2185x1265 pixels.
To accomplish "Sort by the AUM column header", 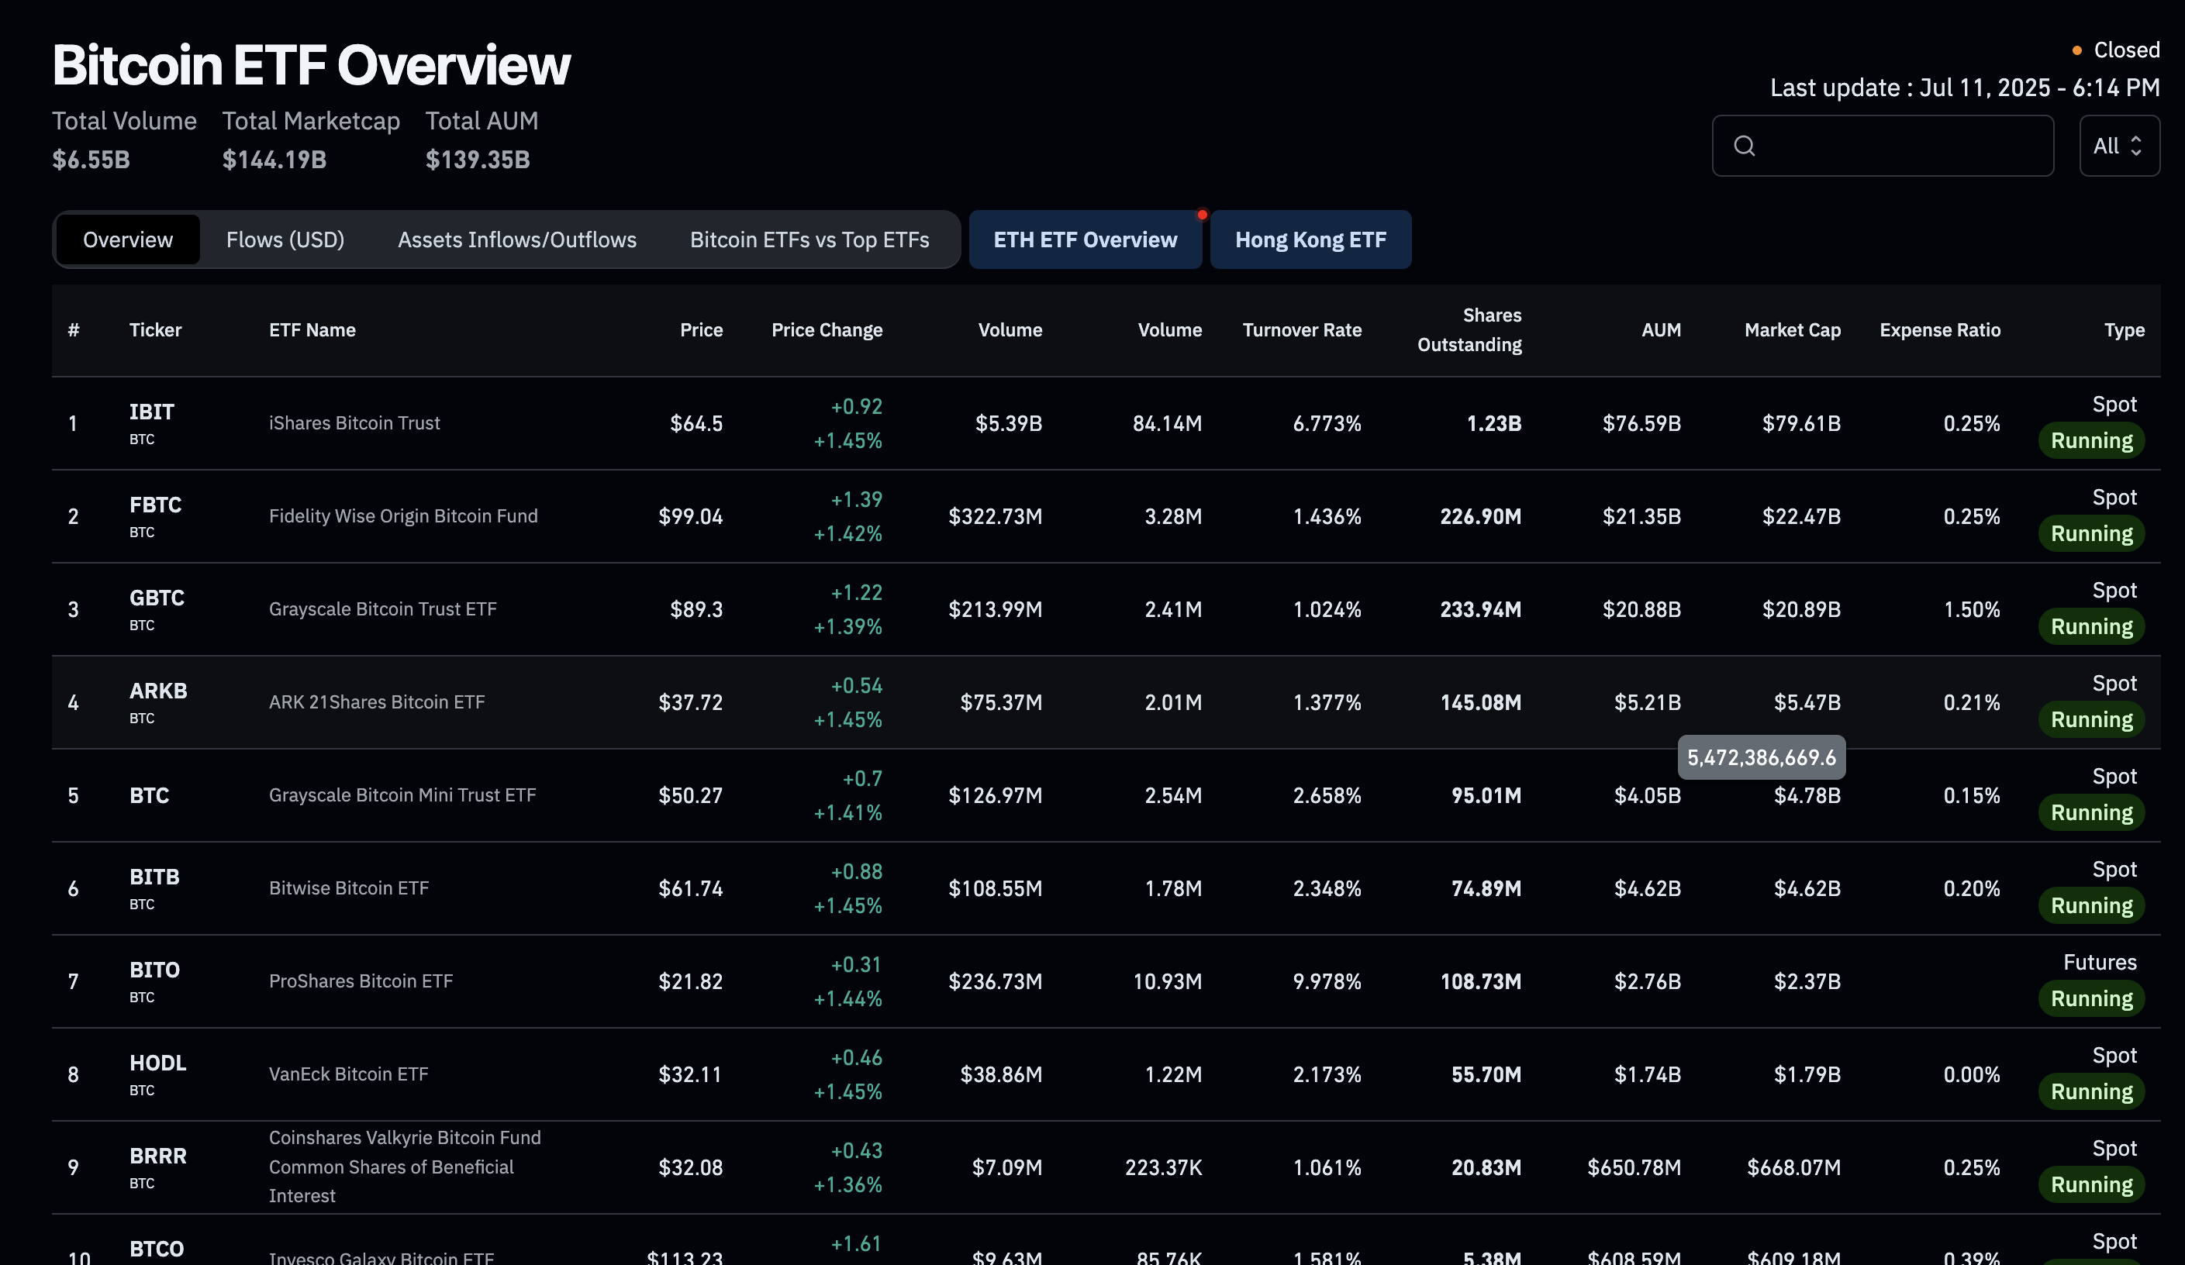I will point(1660,329).
